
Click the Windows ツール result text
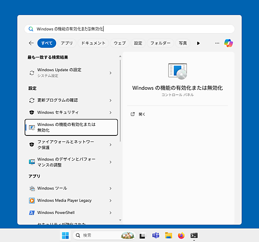tap(52, 188)
